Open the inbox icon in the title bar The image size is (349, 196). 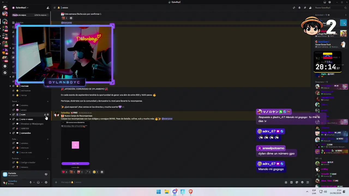(325, 2)
